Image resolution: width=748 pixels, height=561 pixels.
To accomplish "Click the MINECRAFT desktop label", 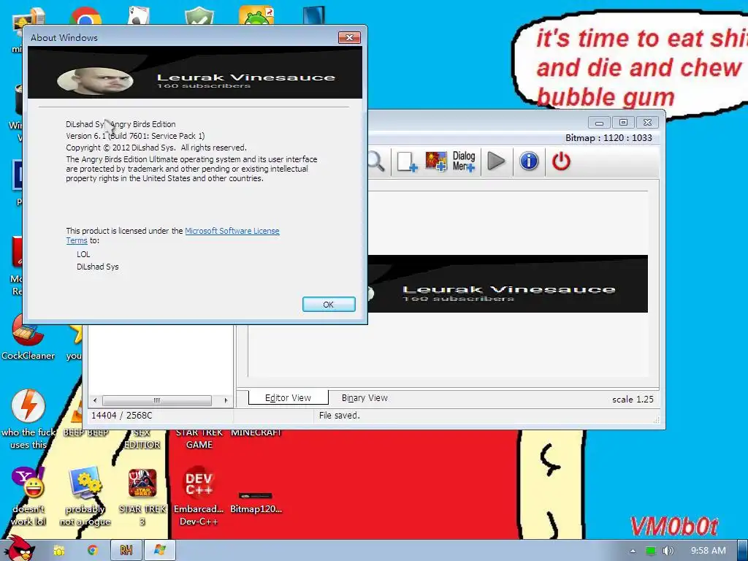I will click(x=256, y=432).
